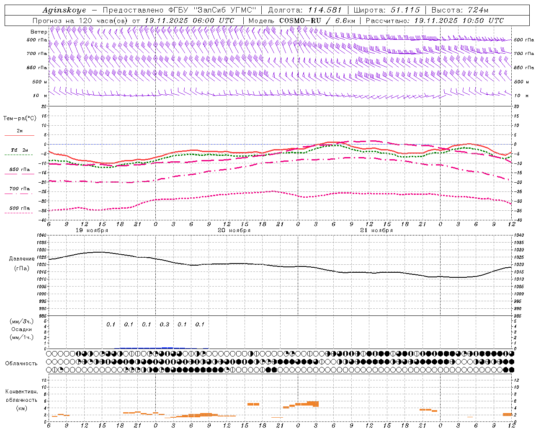This screenshot has width=536, height=429.
Task: Click the latitude value Широта: 51.115
Action: pos(387,10)
